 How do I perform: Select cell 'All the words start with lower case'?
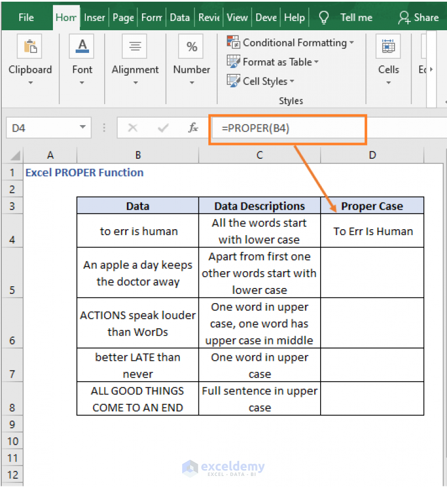[x=260, y=231]
